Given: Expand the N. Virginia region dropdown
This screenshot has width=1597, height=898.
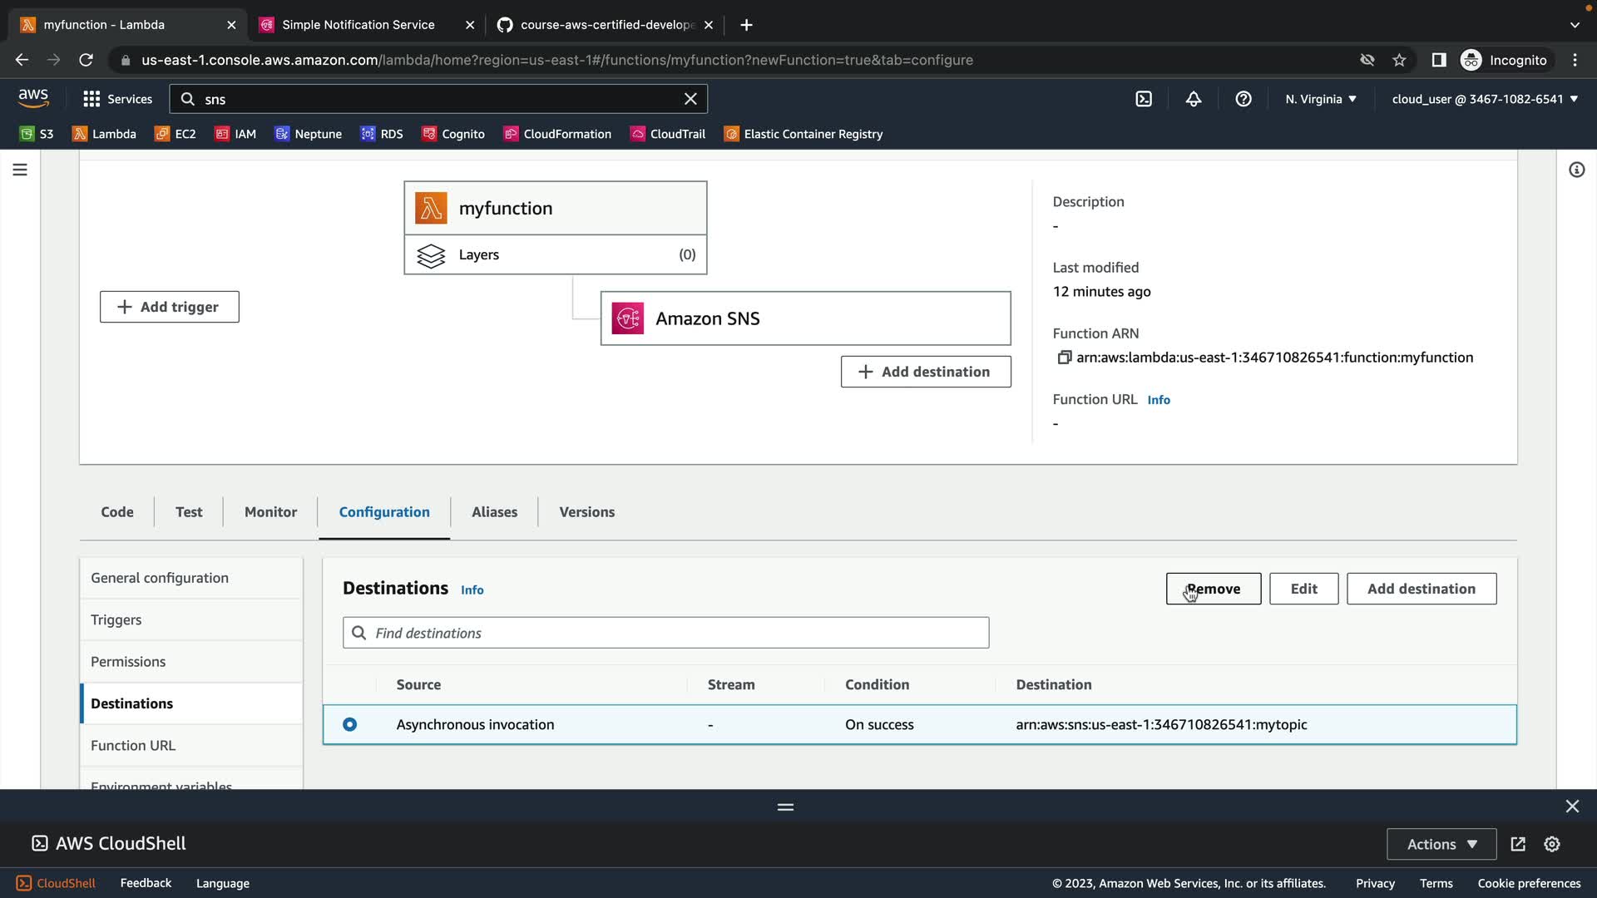Looking at the screenshot, I should [1321, 99].
